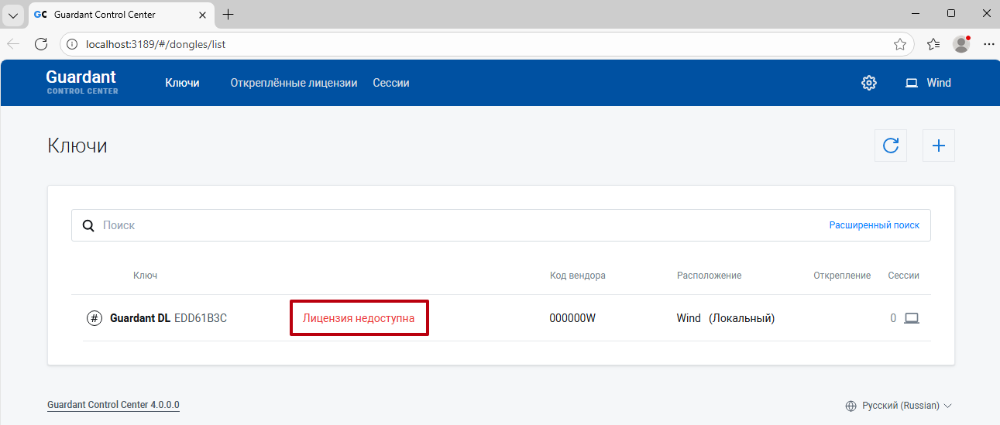Go to the Сессии tab
1000x425 pixels.
(390, 83)
